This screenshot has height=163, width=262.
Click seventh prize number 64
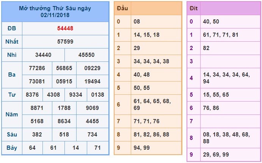coord(32,148)
